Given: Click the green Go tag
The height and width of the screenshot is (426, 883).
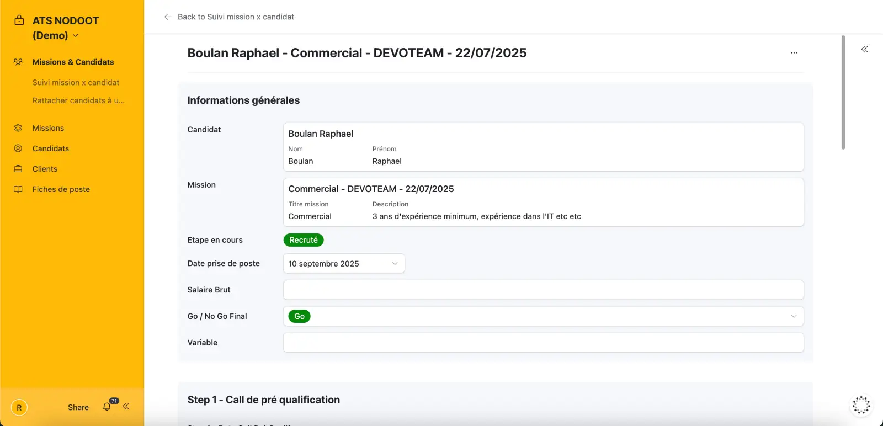Looking at the screenshot, I should pos(300,316).
